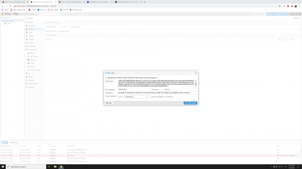Switch to the Cluster log tab
The image size is (302, 169).
14,143
